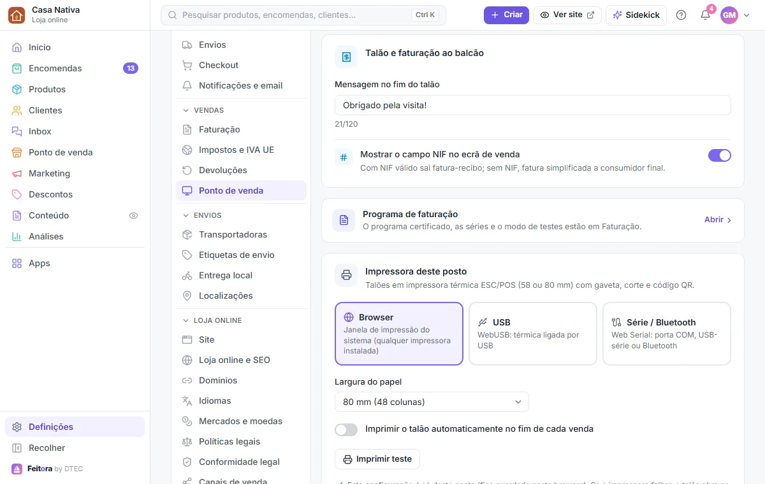Click the Etiquetas de envio tag icon
765x484 pixels.
187,255
